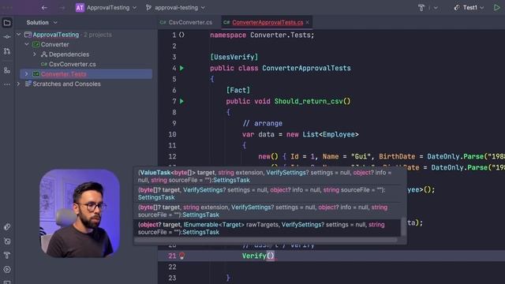Open the NuGet tool window icon

click(x=7, y=241)
